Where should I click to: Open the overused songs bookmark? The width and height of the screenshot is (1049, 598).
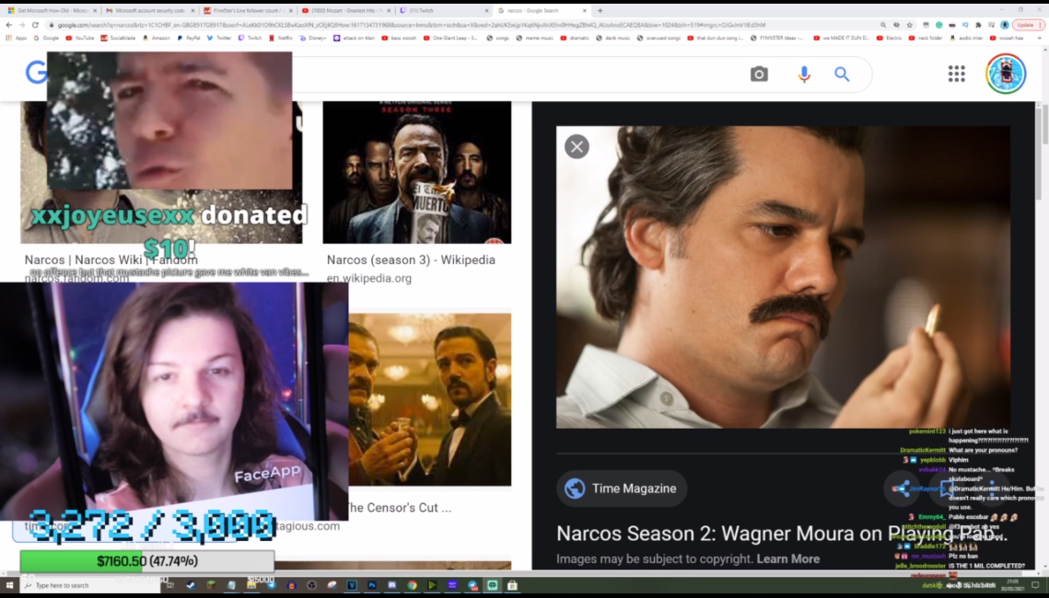point(659,38)
